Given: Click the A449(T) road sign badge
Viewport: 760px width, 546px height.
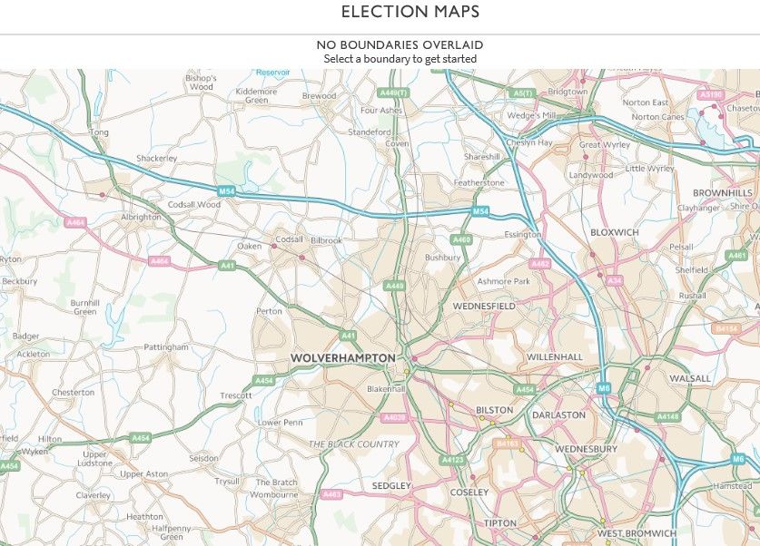Looking at the screenshot, I should click(393, 93).
